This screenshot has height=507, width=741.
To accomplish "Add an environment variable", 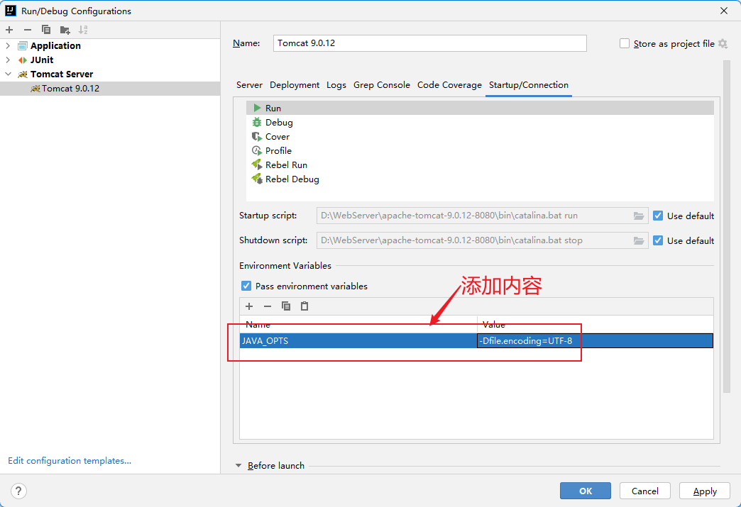I will click(x=249, y=306).
